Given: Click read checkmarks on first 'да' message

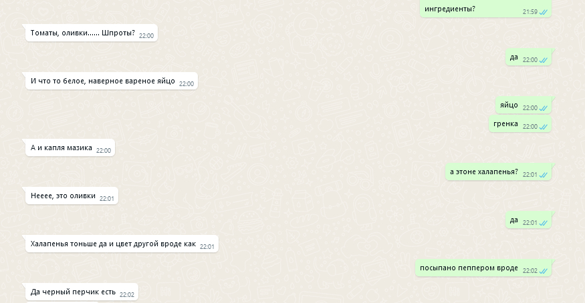Looking at the screenshot, I should coord(544,60).
